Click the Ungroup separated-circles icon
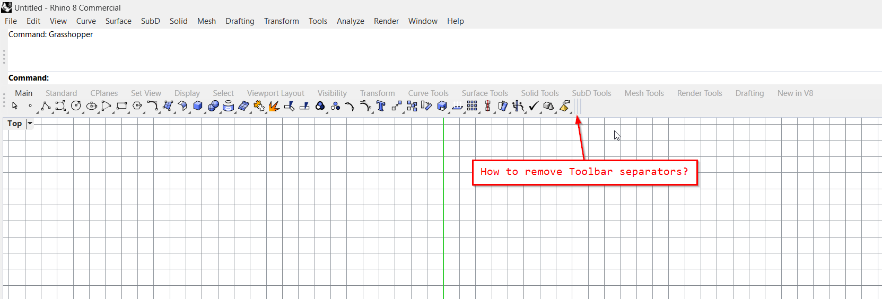 pos(335,106)
